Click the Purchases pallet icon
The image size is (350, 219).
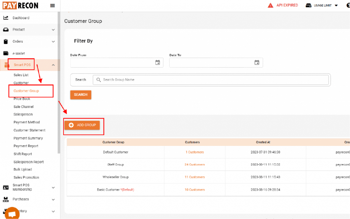click(x=6, y=199)
